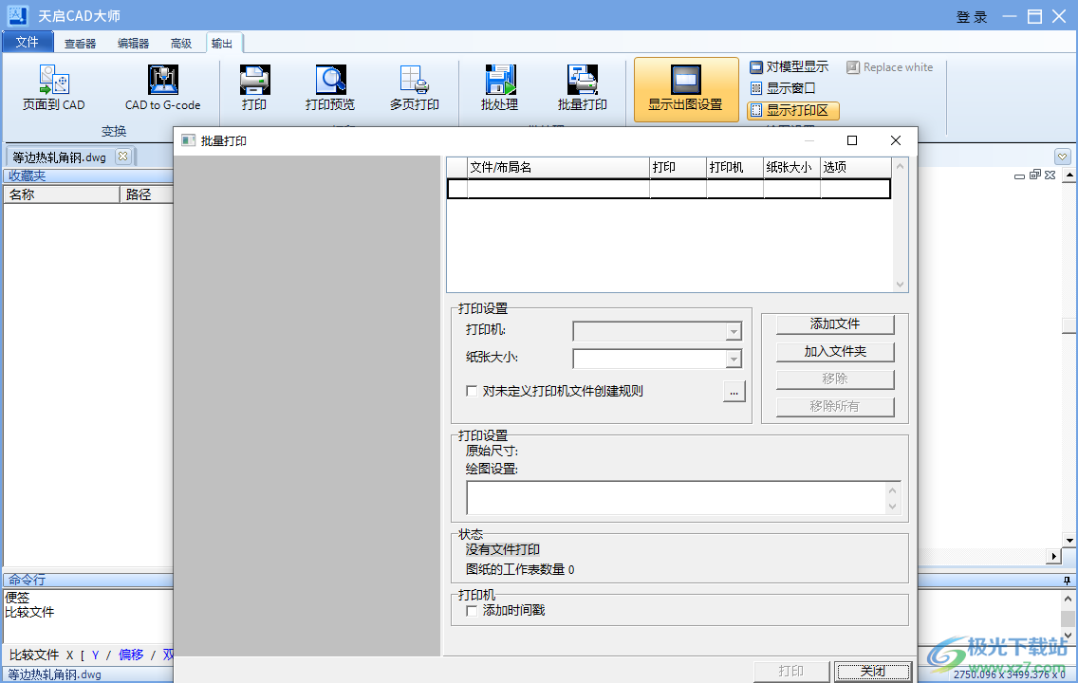
Task: Click the drawing area scroll up arrow
Action: [x=1069, y=175]
